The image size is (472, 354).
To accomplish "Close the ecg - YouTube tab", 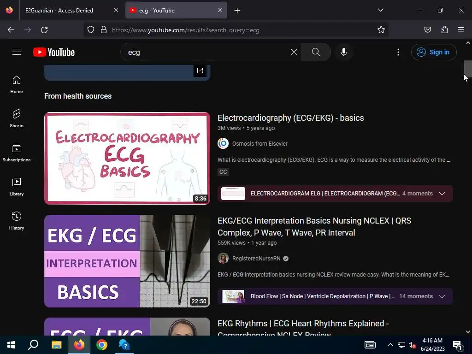I will (220, 10).
